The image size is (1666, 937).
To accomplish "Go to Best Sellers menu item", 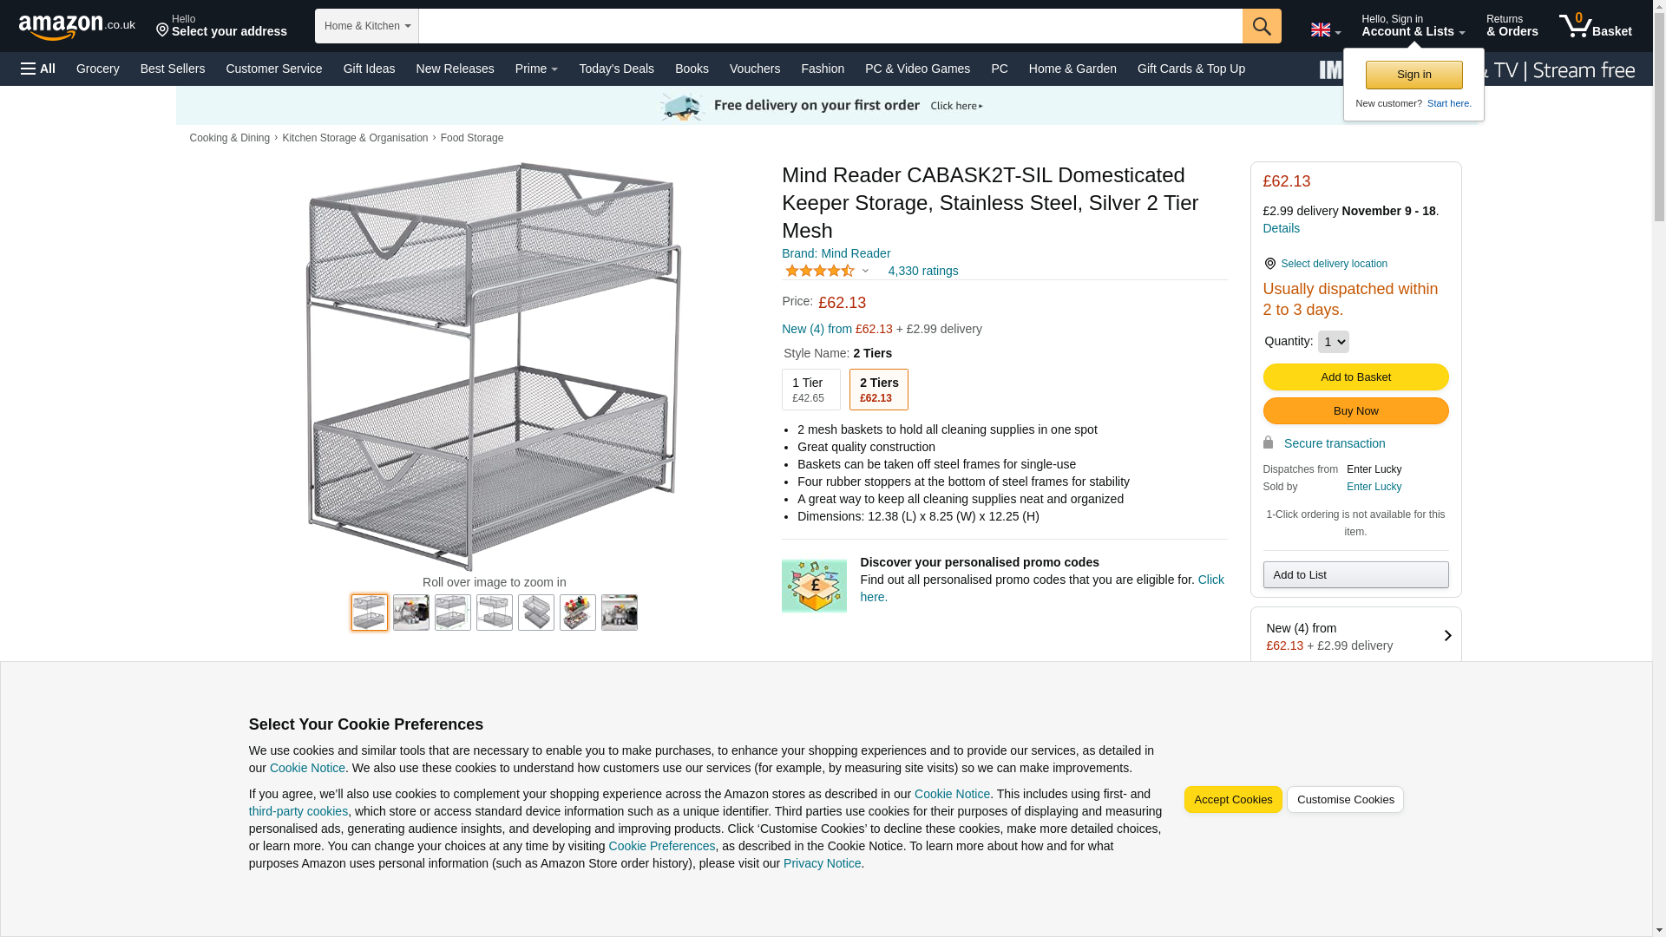I will click(x=173, y=69).
